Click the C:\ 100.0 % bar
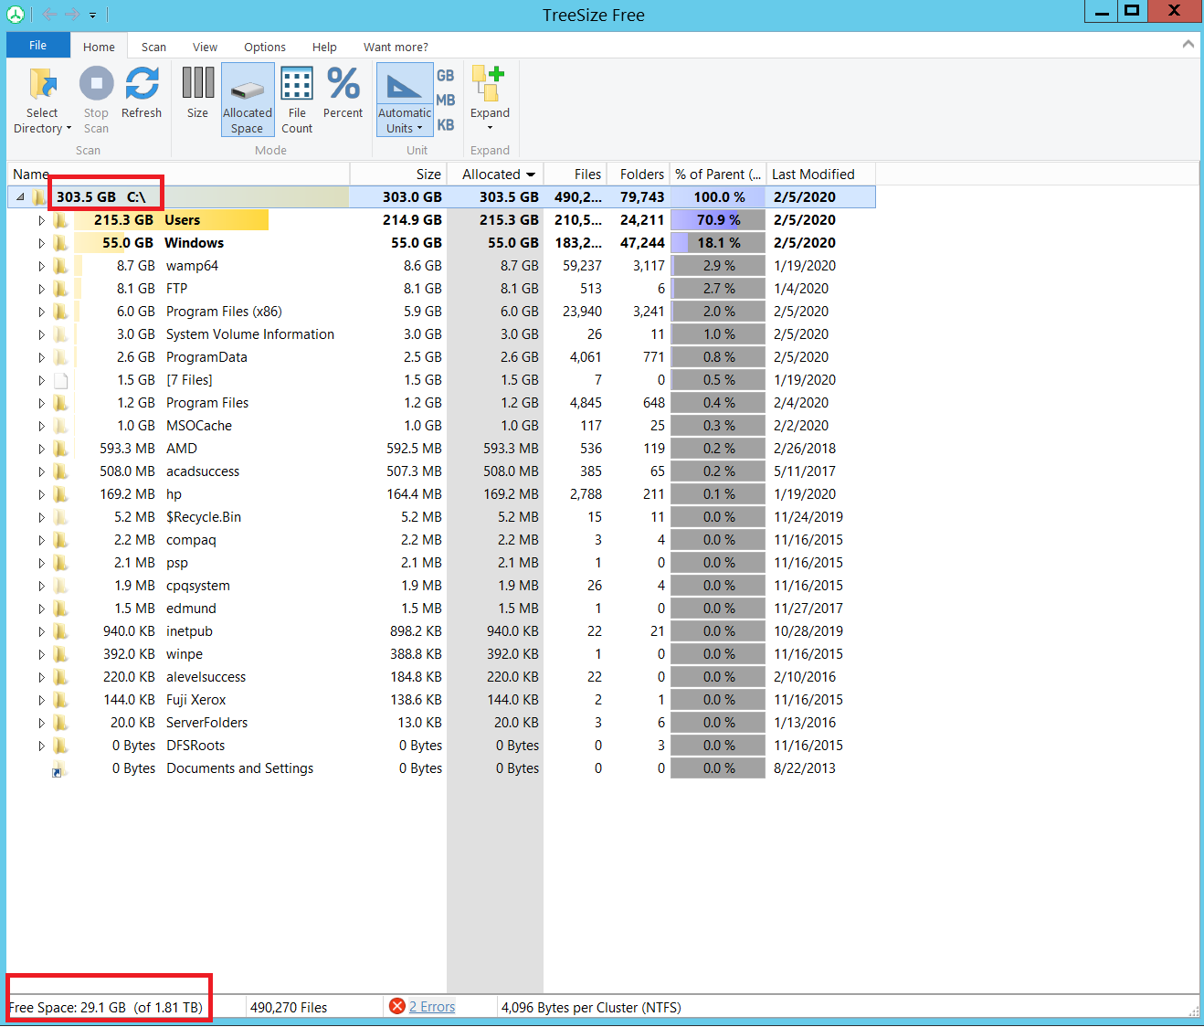The height and width of the screenshot is (1027, 1204). pyautogui.click(x=718, y=197)
